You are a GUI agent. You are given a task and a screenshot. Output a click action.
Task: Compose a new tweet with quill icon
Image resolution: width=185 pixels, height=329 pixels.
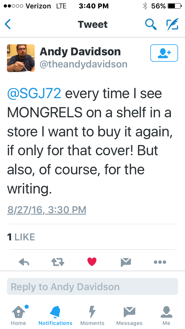click(172, 24)
